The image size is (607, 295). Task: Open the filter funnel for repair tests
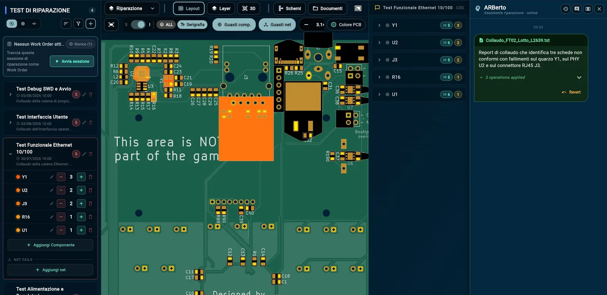pyautogui.click(x=78, y=24)
